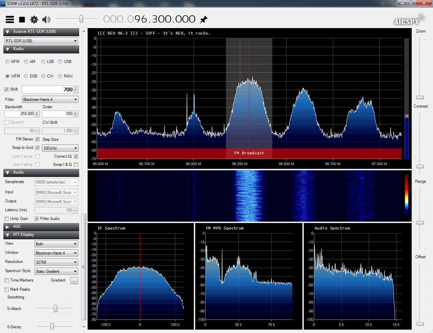433x333 pixels.
Task: Open the hamburger main menu
Action: [10, 20]
